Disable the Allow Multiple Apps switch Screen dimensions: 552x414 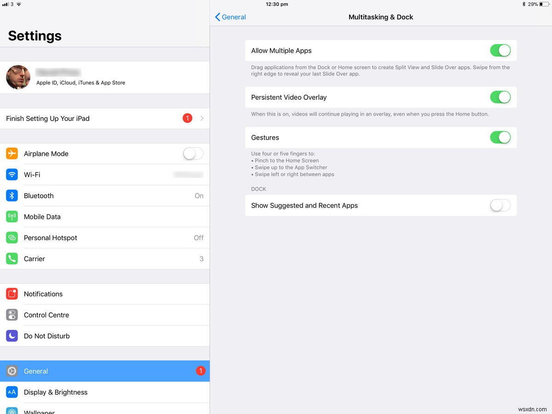click(500, 51)
